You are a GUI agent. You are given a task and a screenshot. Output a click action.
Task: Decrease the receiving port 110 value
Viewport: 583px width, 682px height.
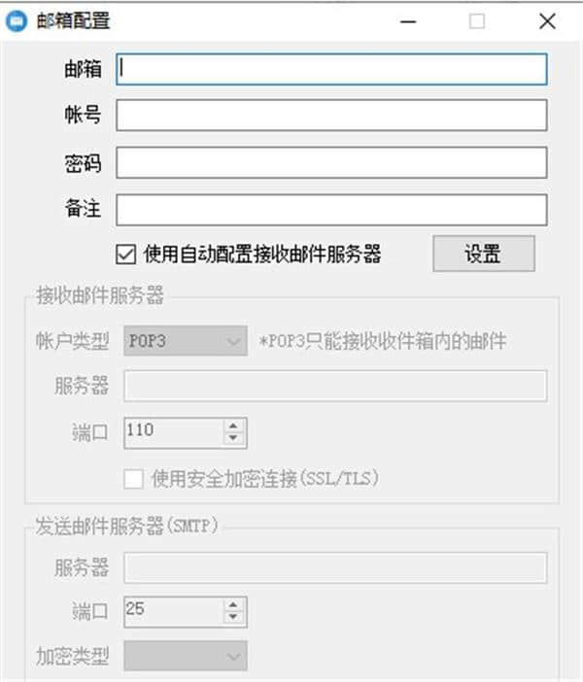click(x=234, y=438)
